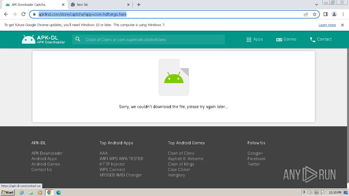Screen dimensions: 349x196
Task: Open Android Games footer link
Action: click(x=46, y=164)
